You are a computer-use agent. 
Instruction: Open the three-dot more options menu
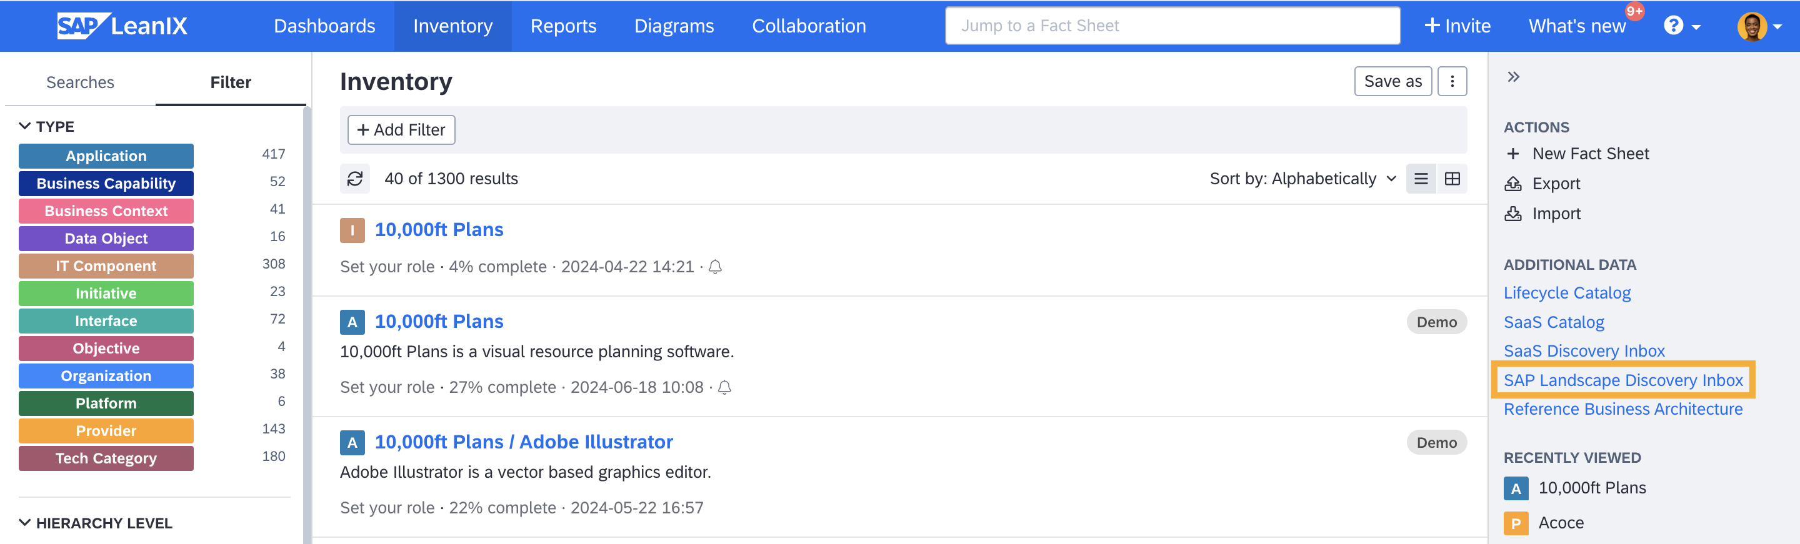[1452, 82]
